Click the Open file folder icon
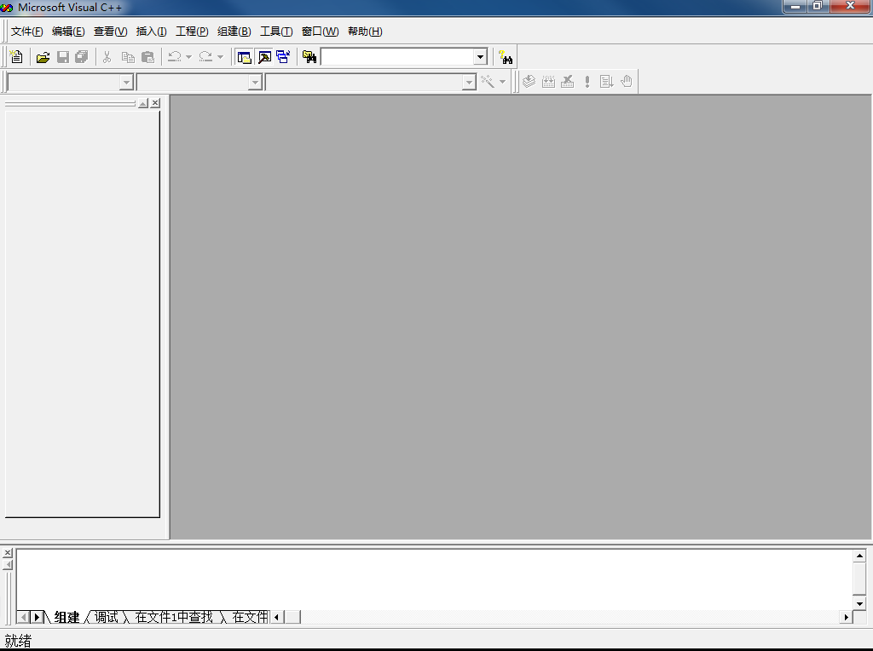The image size is (873, 651). pos(43,57)
